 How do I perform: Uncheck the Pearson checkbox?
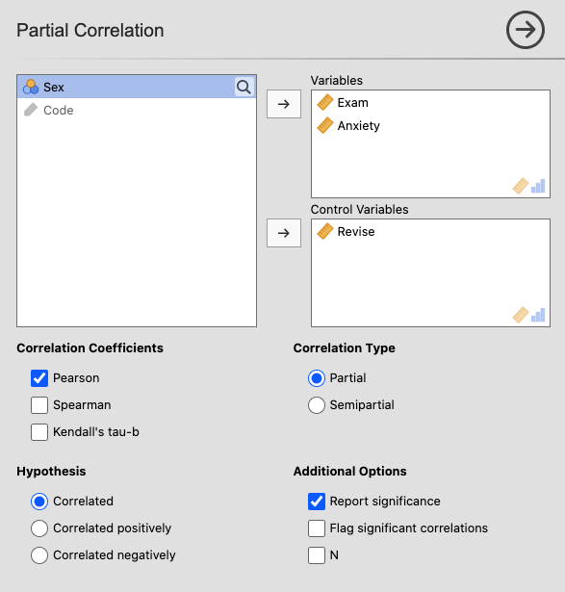pos(39,378)
